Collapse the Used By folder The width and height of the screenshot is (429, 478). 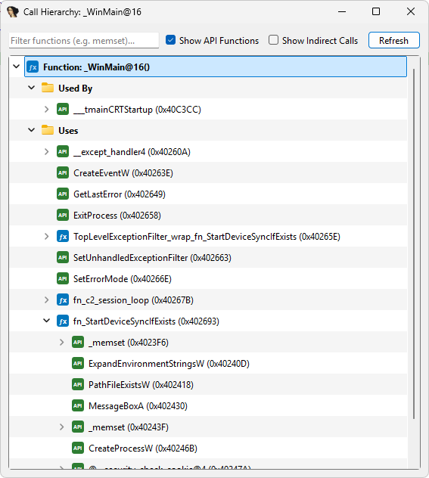click(32, 88)
